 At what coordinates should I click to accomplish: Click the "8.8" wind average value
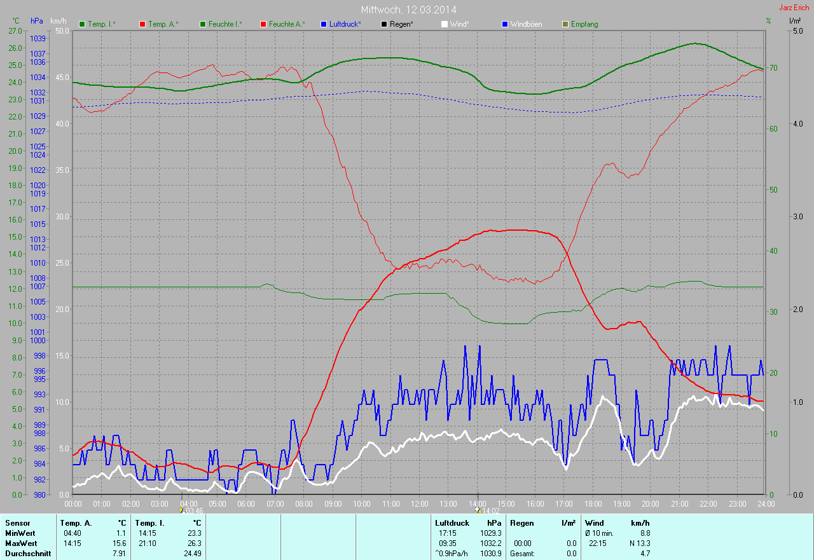644,533
